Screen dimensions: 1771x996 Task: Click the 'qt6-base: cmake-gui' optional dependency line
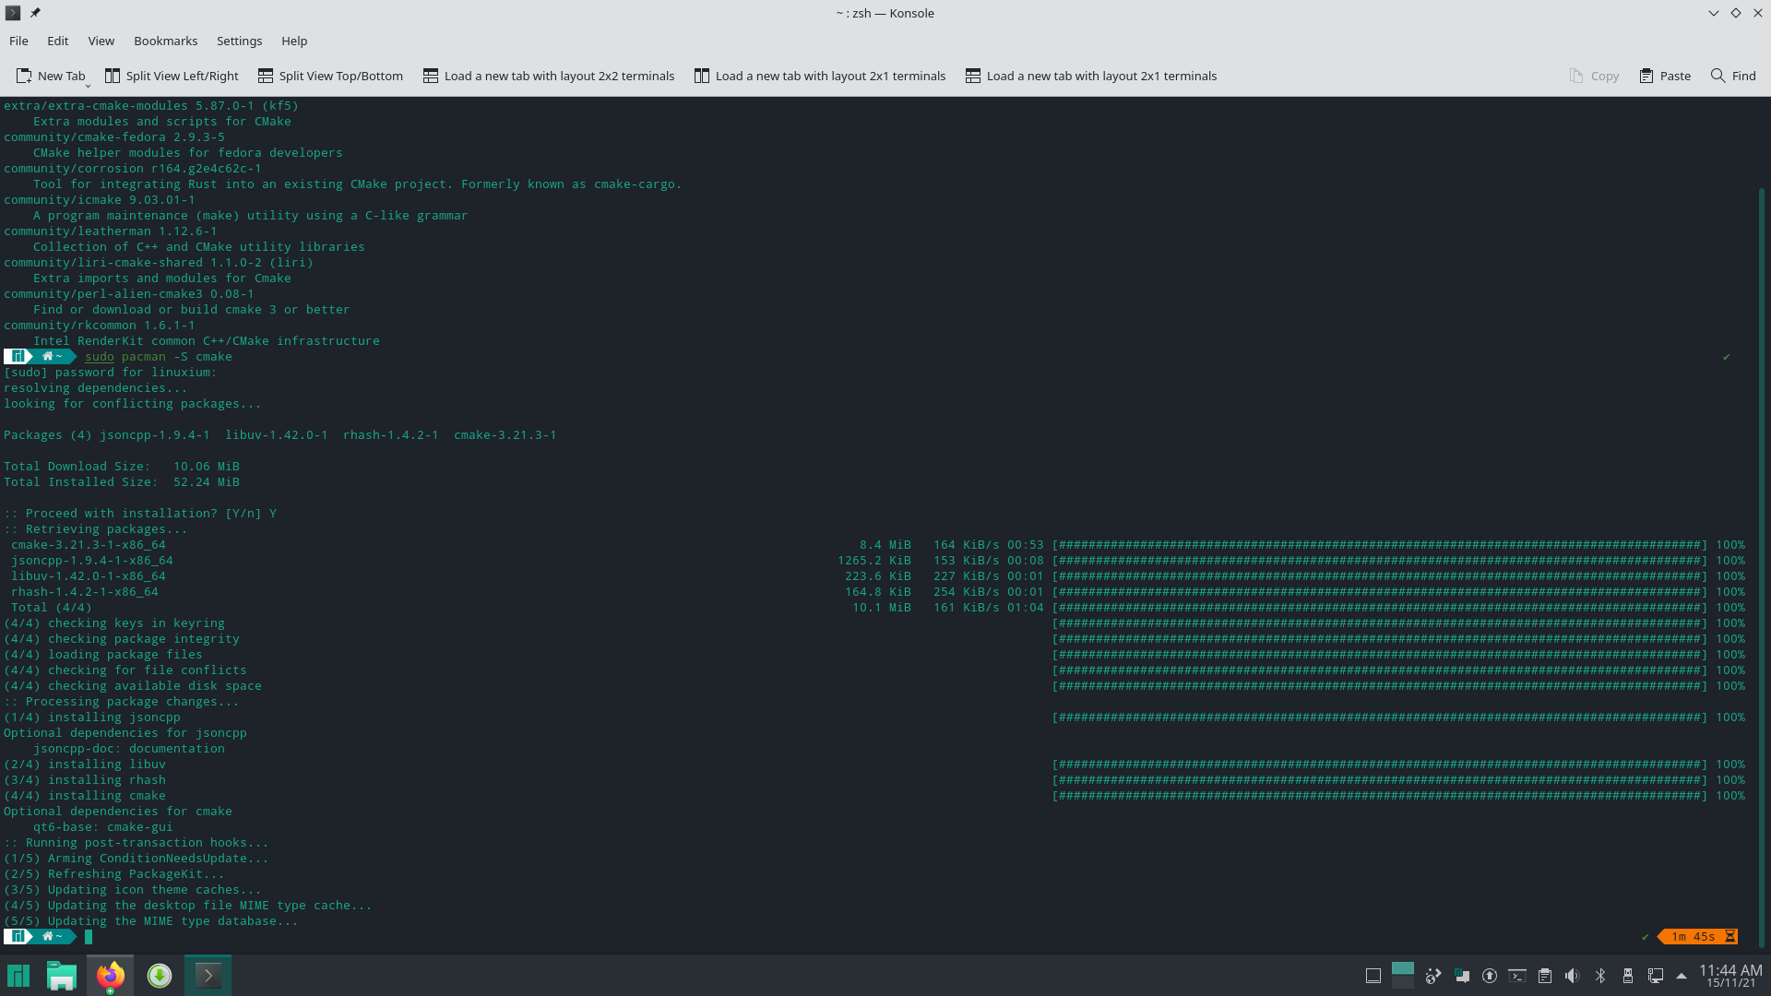[103, 826]
